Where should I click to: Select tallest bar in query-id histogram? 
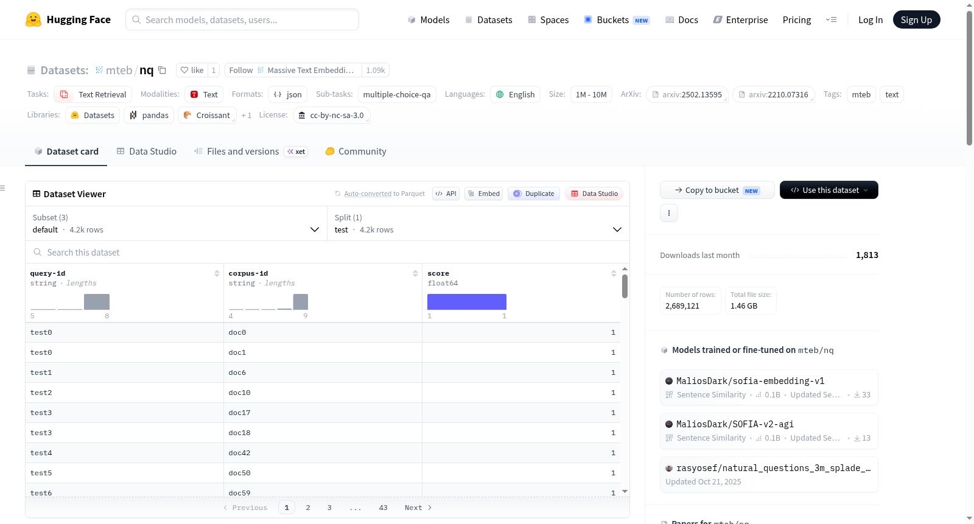pyautogui.click(x=97, y=302)
